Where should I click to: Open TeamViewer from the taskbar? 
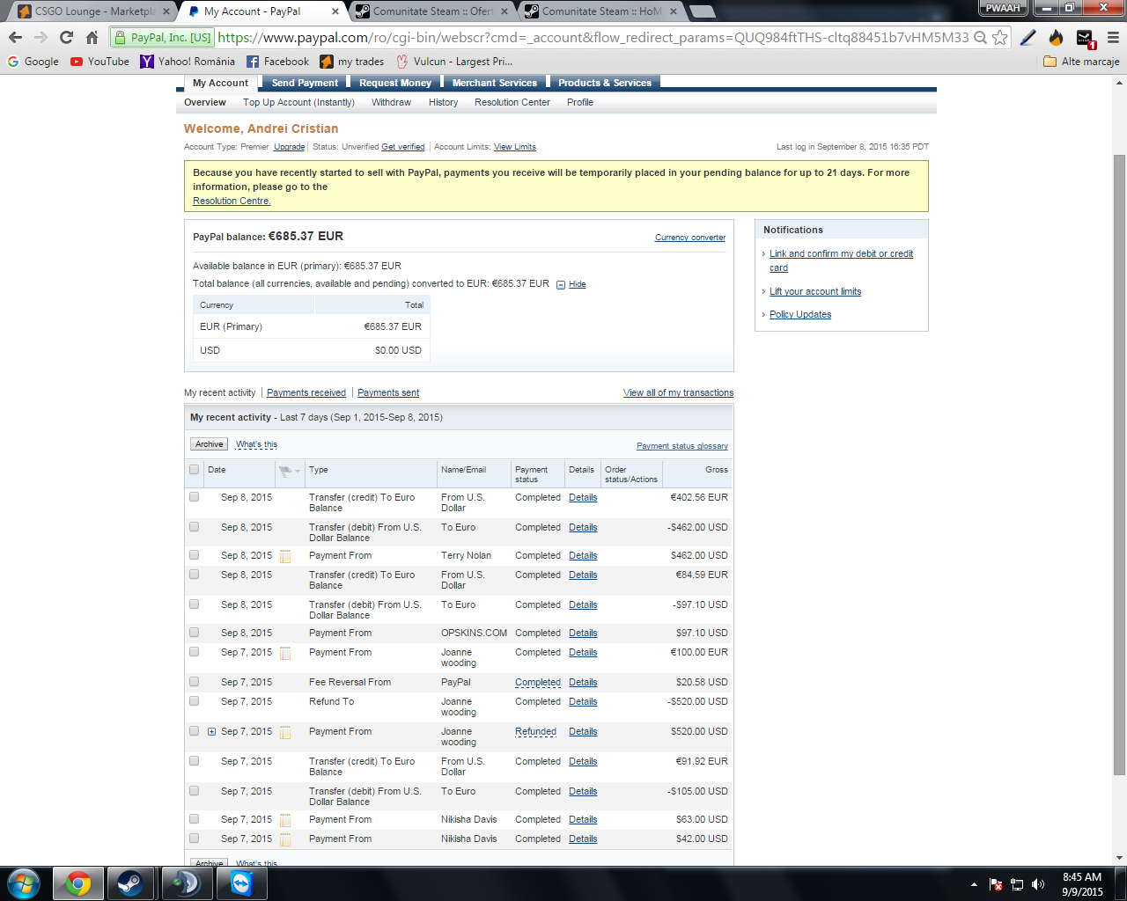click(240, 883)
